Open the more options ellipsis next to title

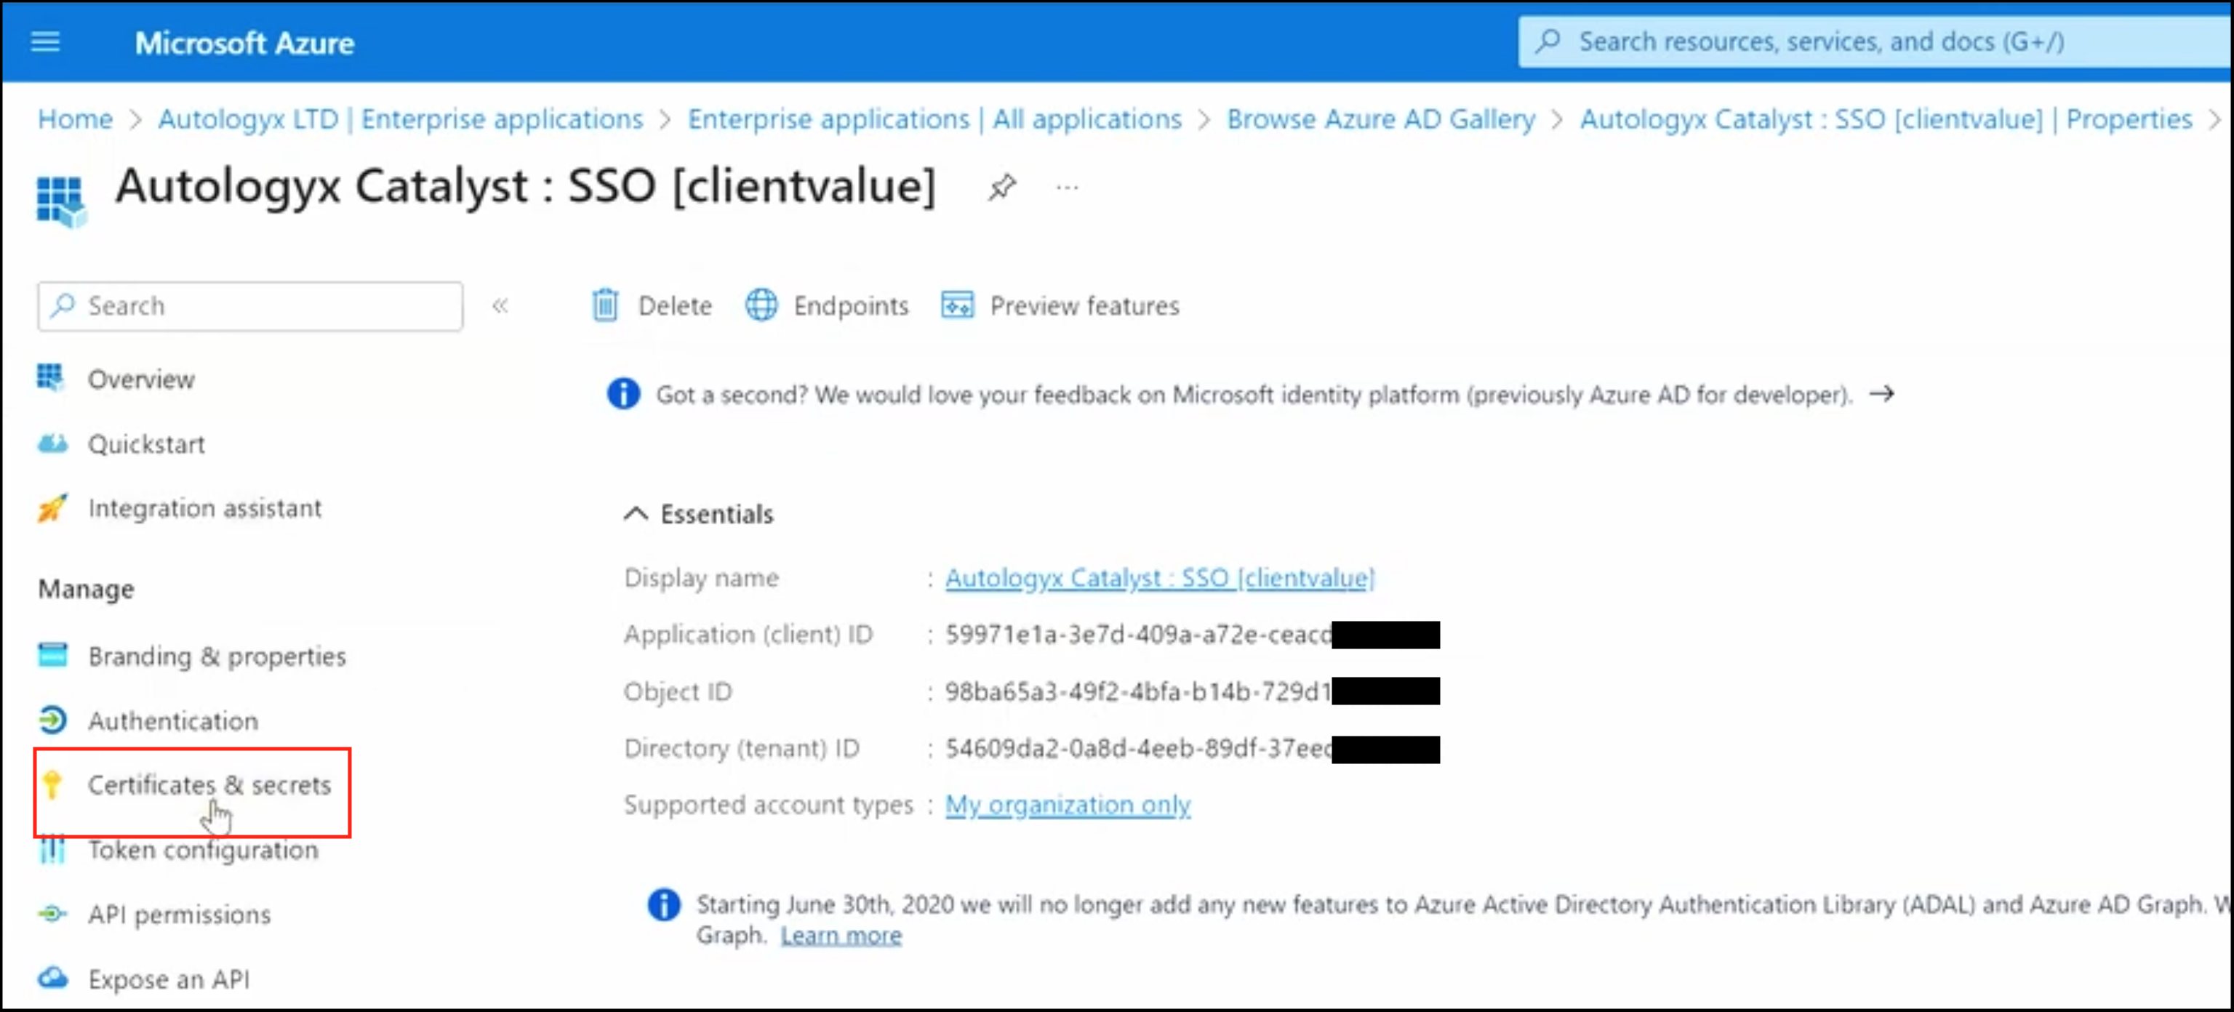click(x=1067, y=186)
